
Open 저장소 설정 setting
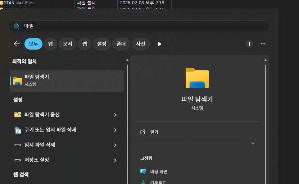click(67, 160)
